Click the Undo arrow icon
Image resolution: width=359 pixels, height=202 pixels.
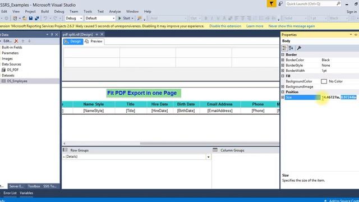(x=45, y=18)
